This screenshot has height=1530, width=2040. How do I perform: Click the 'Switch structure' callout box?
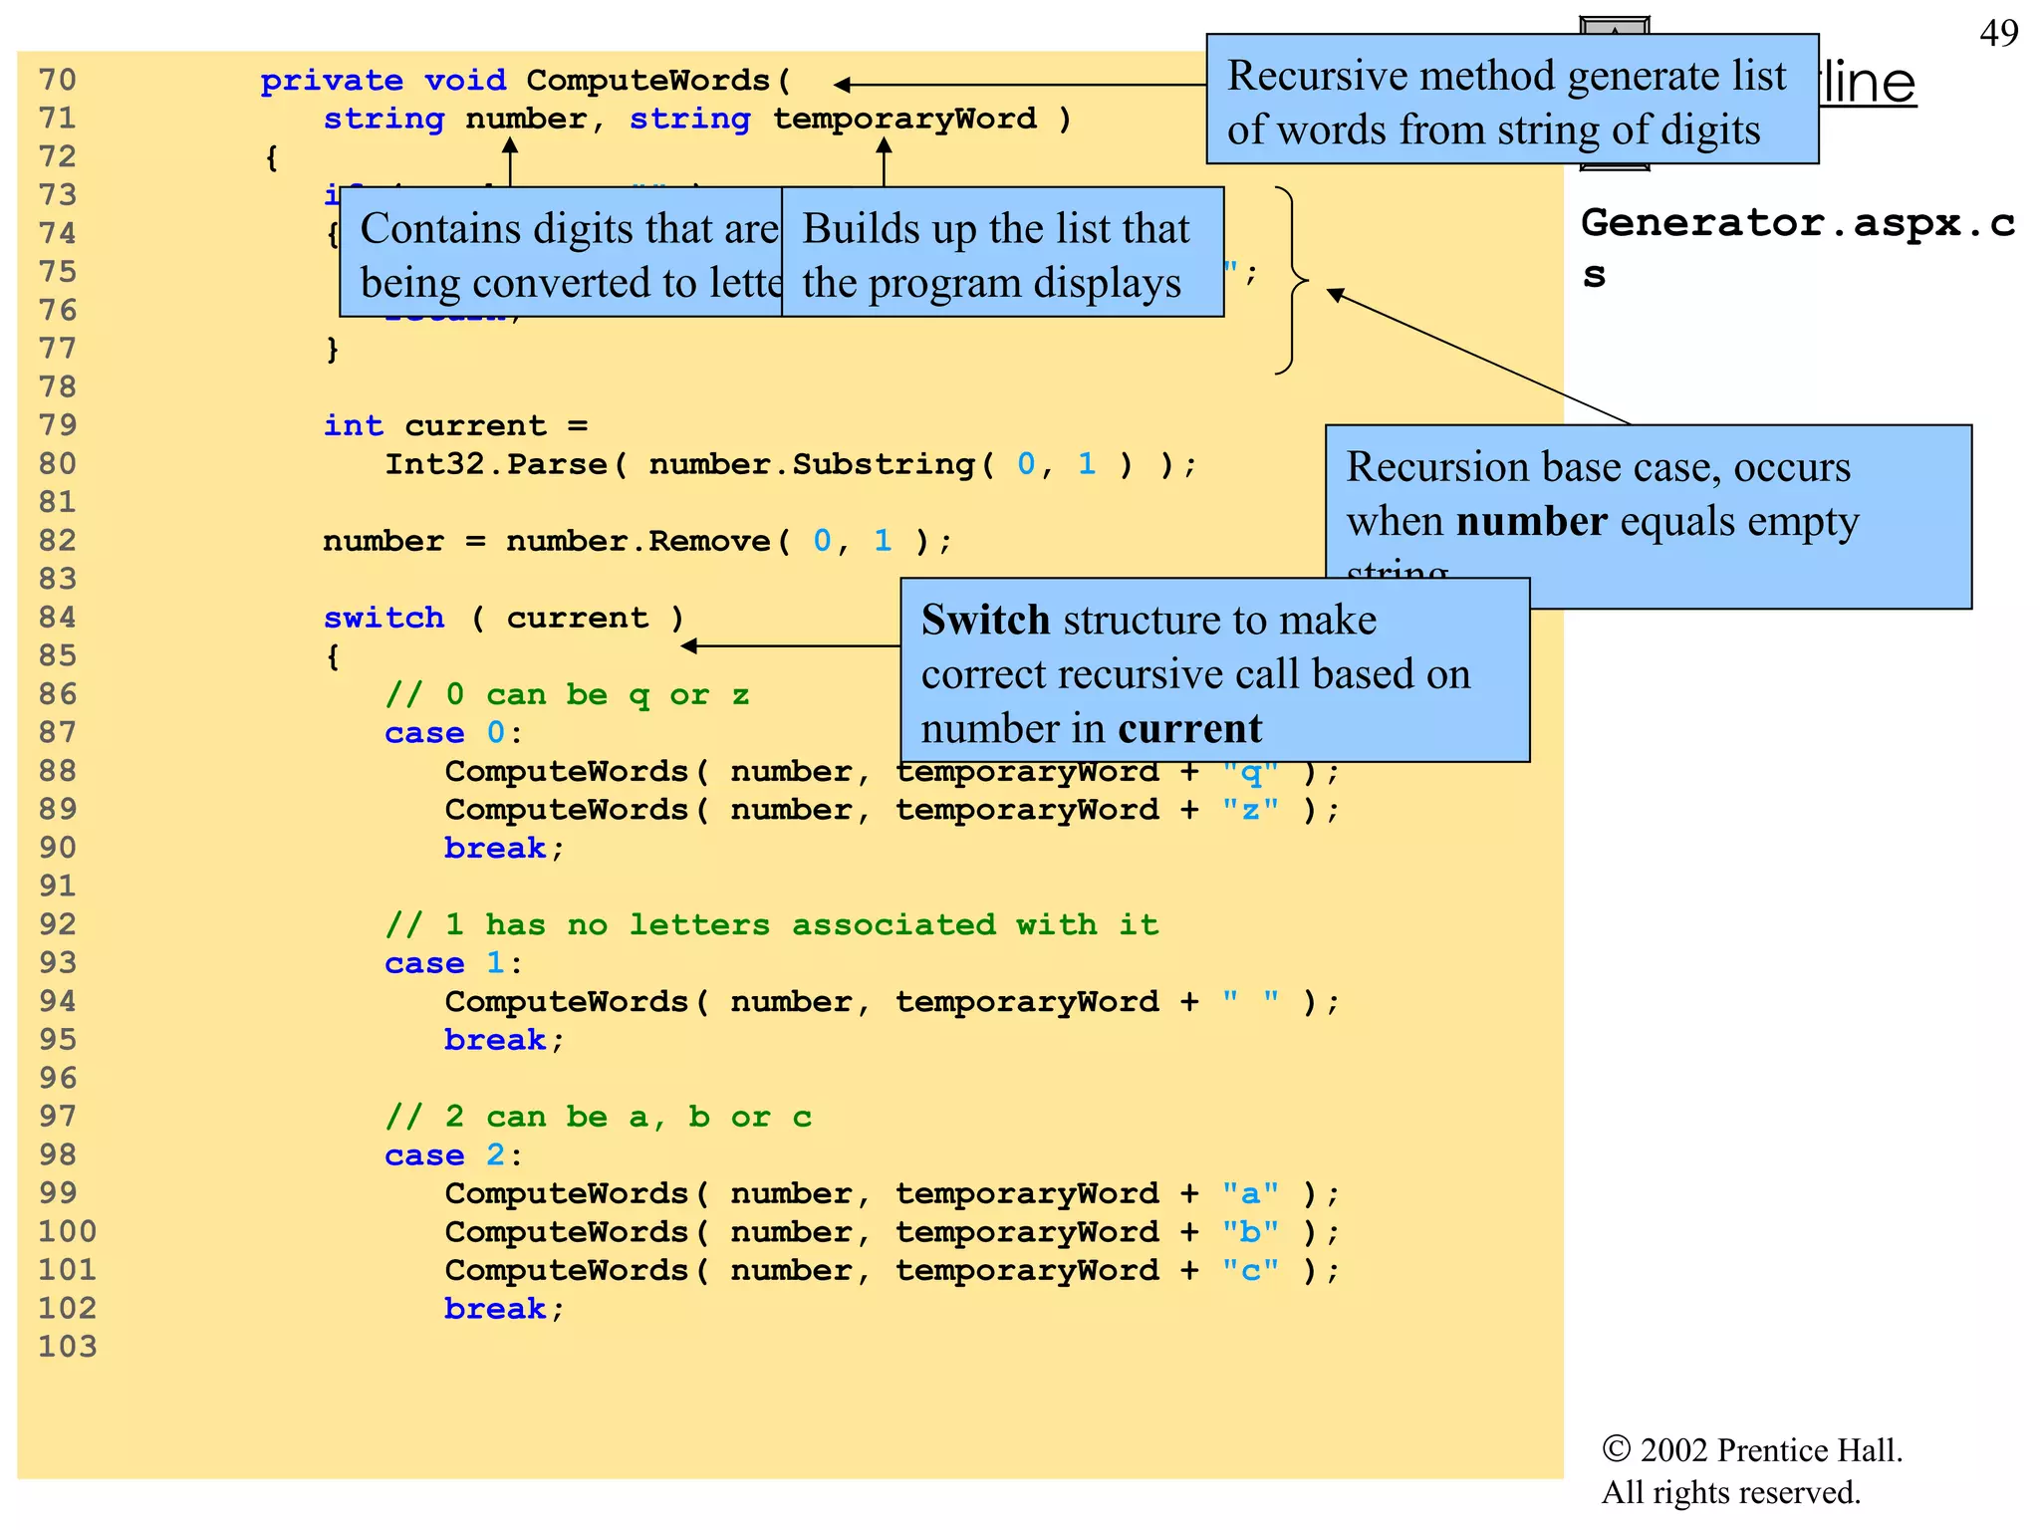[1214, 671]
